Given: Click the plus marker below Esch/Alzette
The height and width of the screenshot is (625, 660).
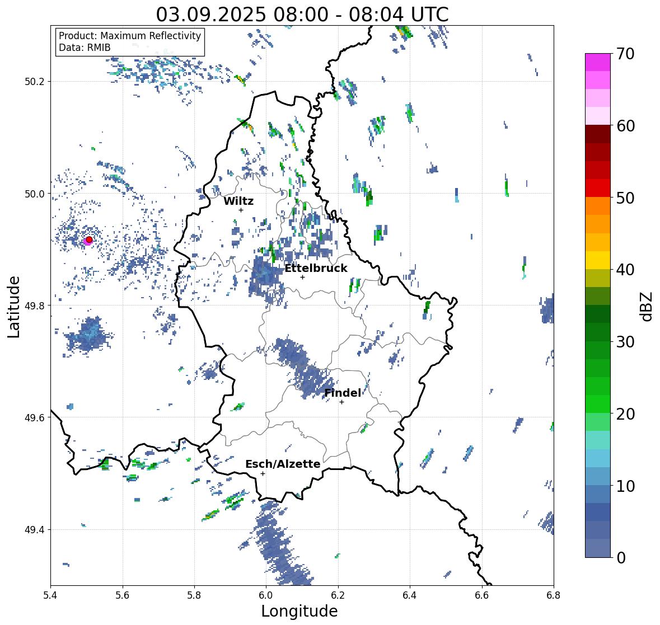Looking at the screenshot, I should pyautogui.click(x=263, y=473).
